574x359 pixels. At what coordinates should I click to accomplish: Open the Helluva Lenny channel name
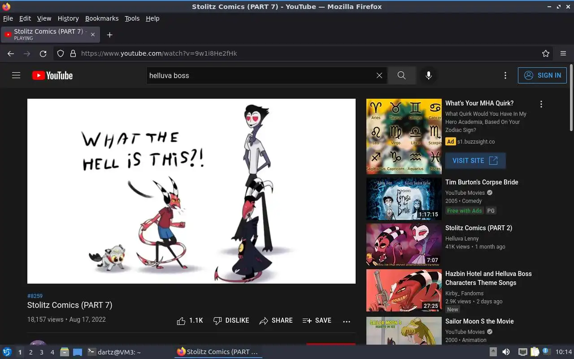coord(462,239)
